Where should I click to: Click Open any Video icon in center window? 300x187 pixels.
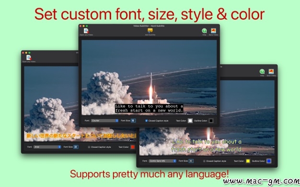click(x=86, y=31)
